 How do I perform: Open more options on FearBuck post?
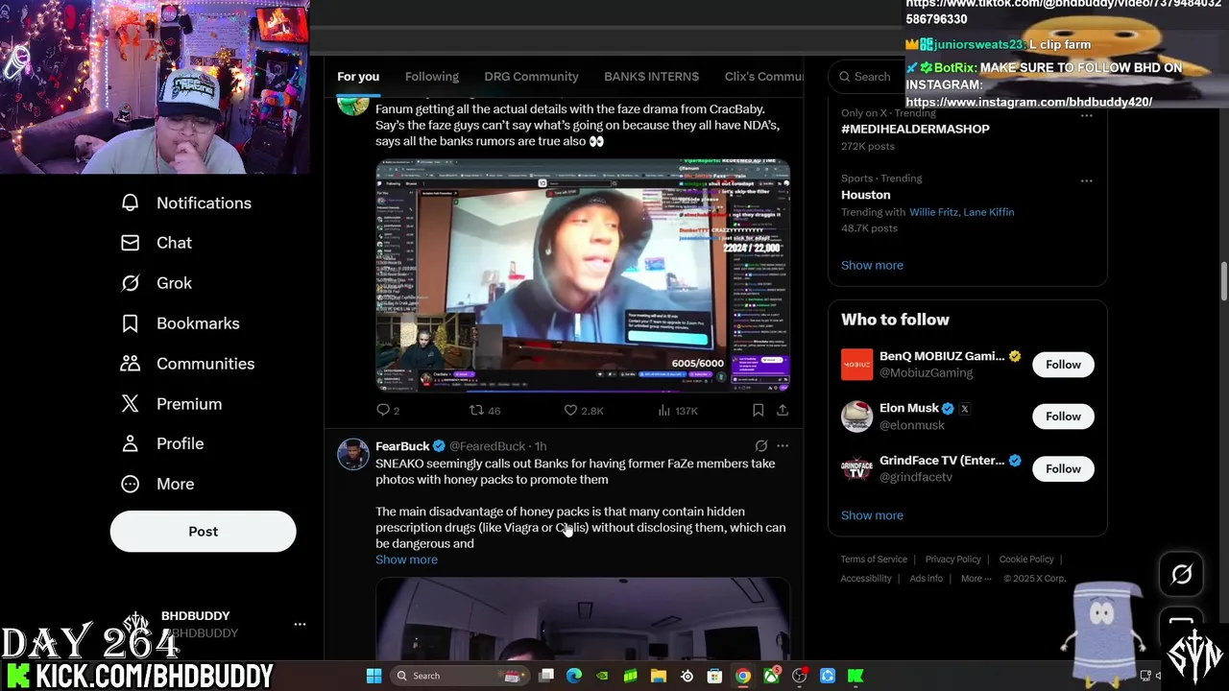pos(783,446)
